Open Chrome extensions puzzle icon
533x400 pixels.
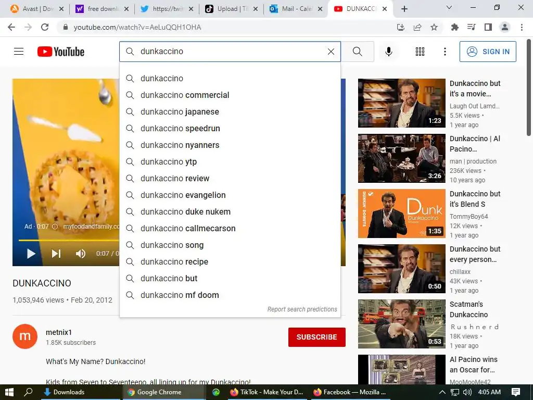pos(454,27)
